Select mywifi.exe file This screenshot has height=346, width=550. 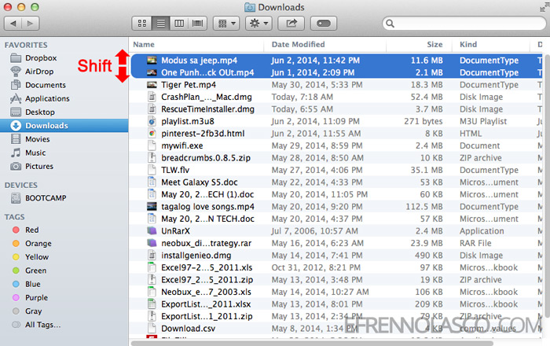click(x=181, y=145)
